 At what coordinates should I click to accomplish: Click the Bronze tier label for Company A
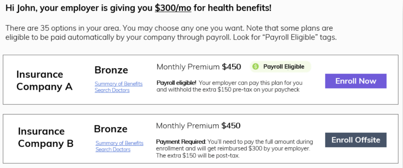click(111, 70)
